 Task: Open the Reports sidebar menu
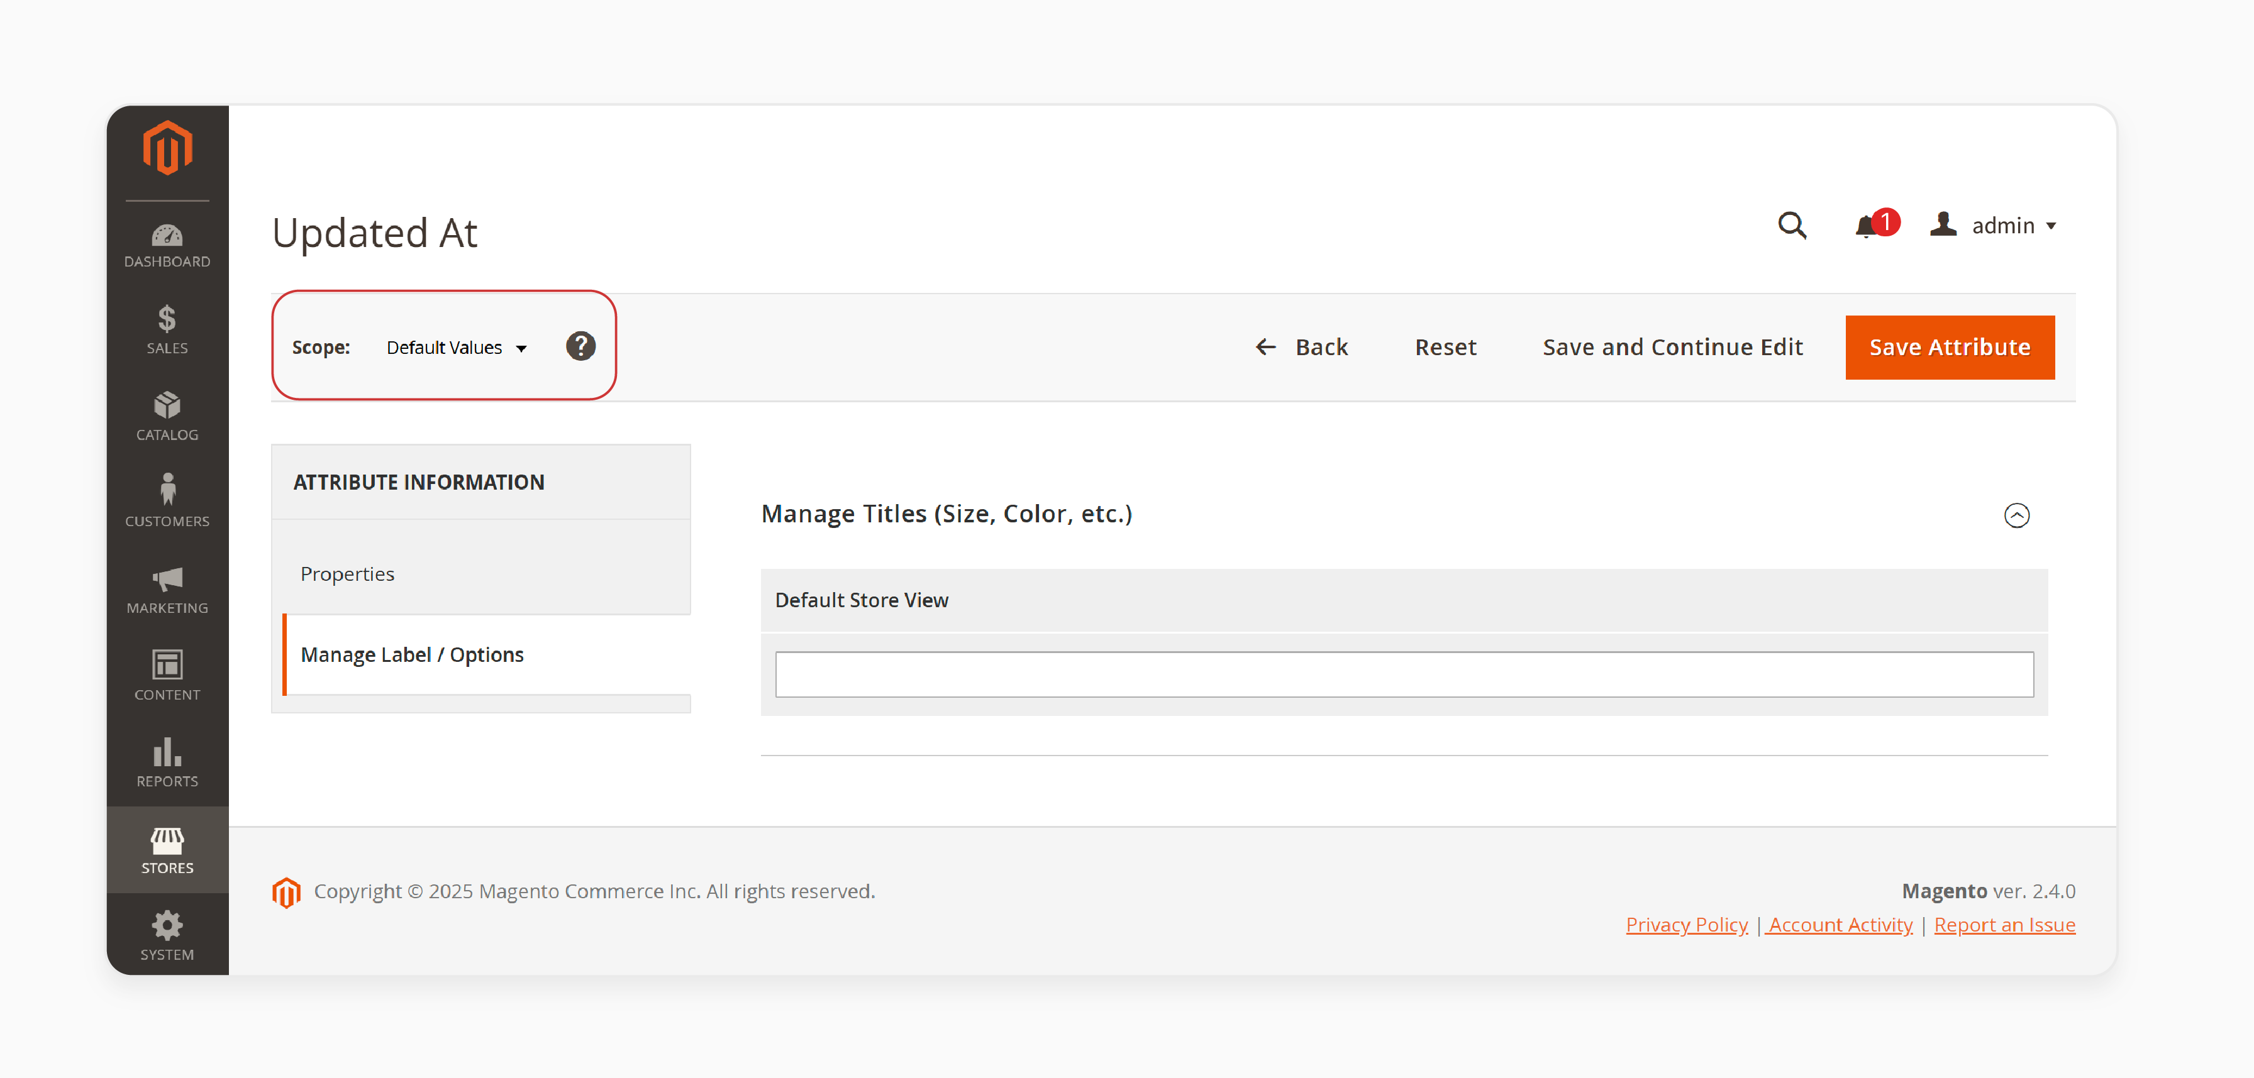pyautogui.click(x=167, y=763)
